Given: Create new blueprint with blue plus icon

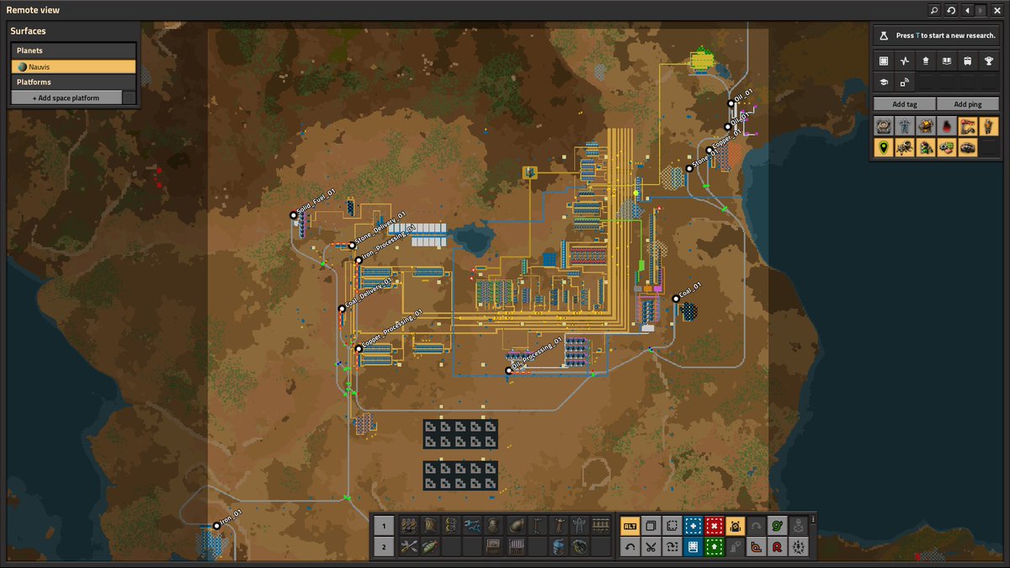Looking at the screenshot, I should (x=693, y=526).
